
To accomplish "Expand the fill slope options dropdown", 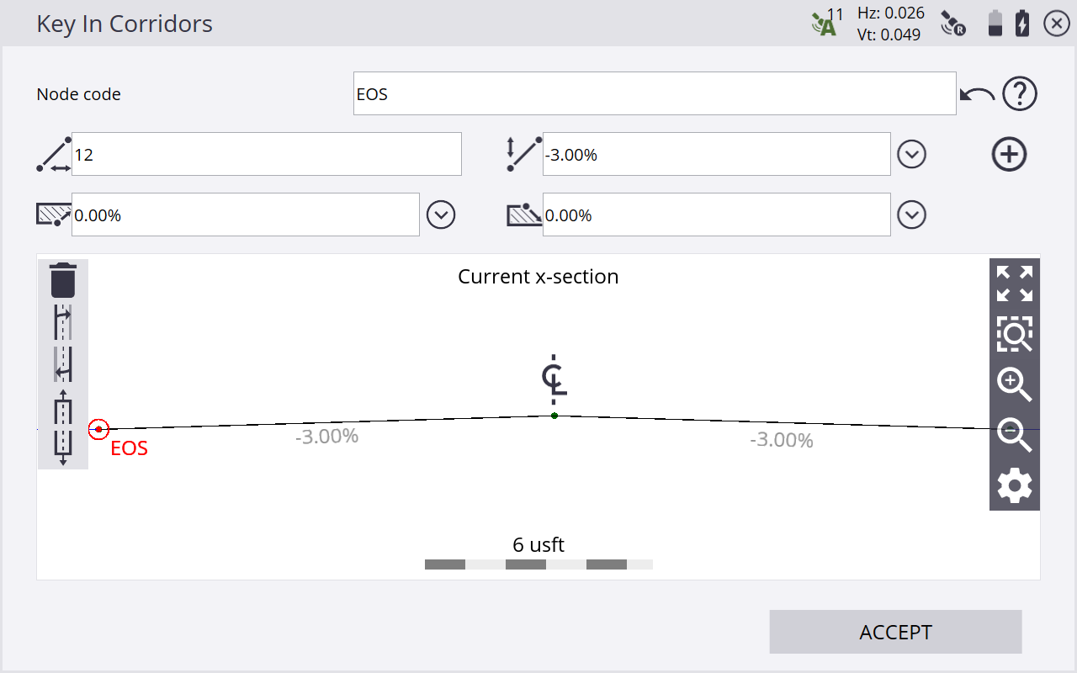I will [x=911, y=215].
